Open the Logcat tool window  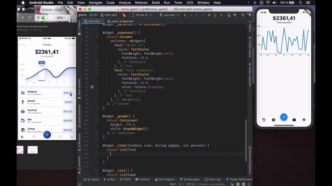point(91,179)
